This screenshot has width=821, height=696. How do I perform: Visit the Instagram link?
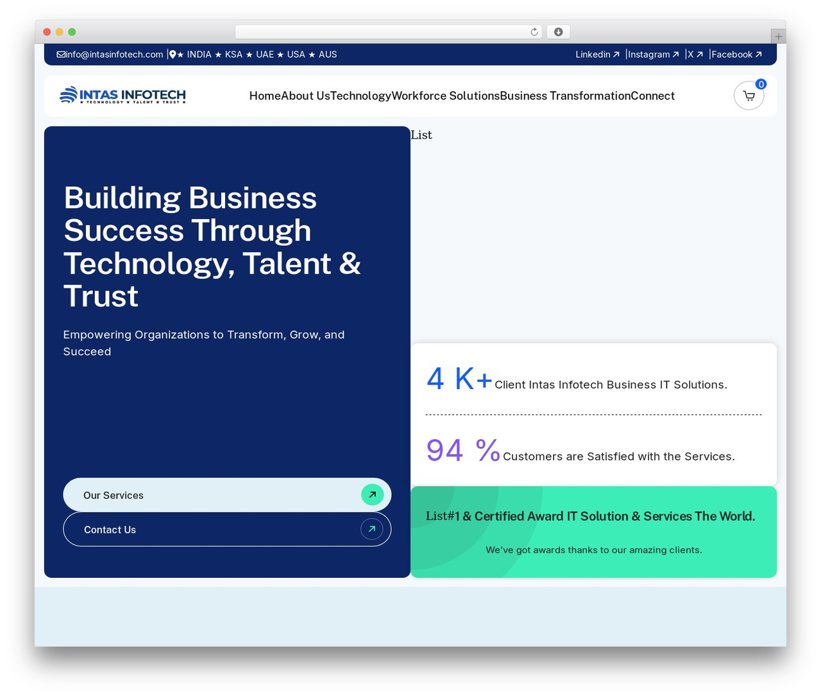(x=653, y=55)
